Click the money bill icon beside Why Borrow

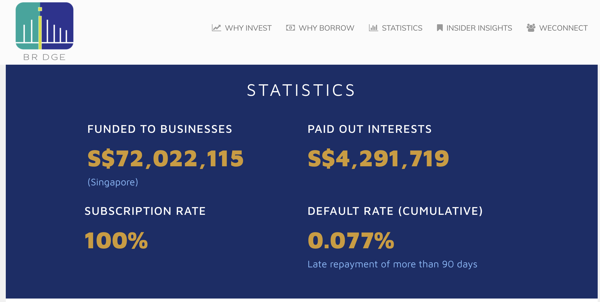(x=290, y=28)
